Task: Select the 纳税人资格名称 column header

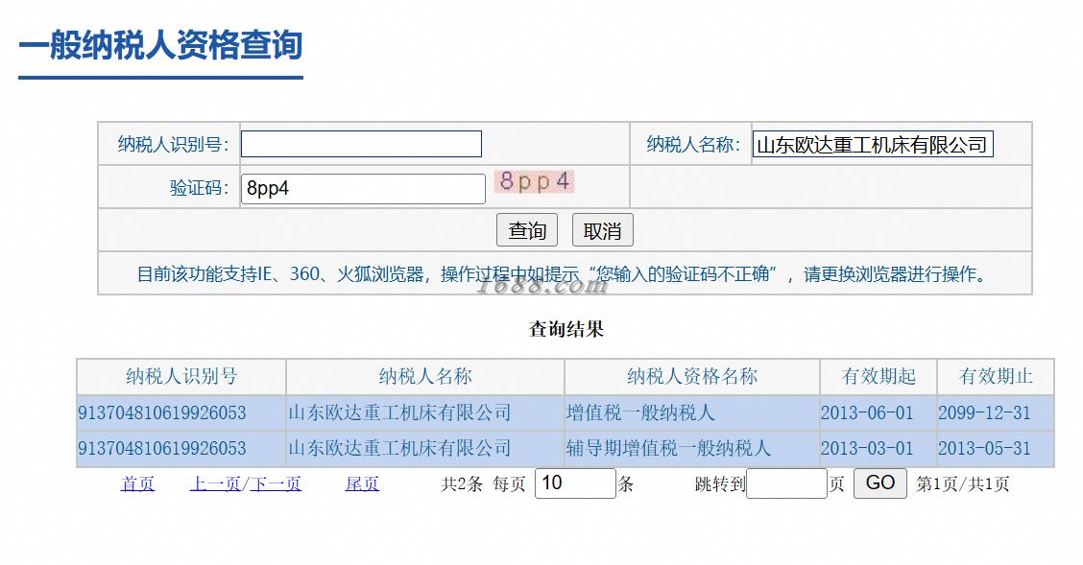Action: click(x=692, y=376)
